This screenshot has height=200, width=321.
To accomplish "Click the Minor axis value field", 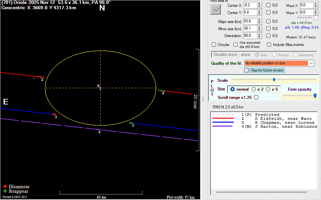I will click(249, 29).
